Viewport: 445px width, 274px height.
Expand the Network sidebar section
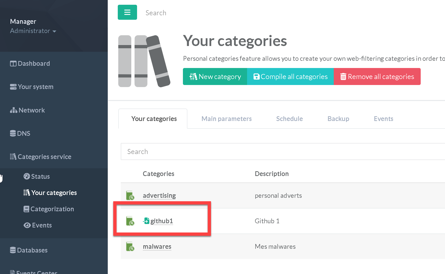[28, 110]
